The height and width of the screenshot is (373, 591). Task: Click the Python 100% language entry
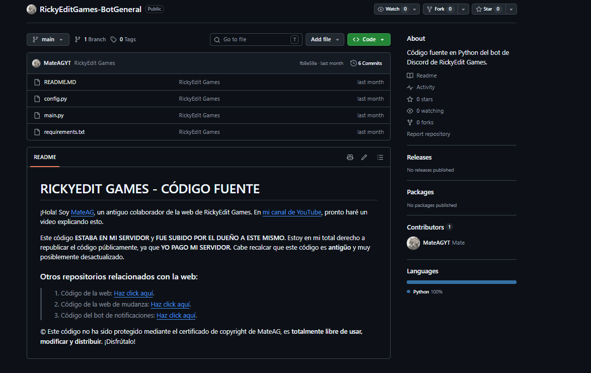(424, 292)
